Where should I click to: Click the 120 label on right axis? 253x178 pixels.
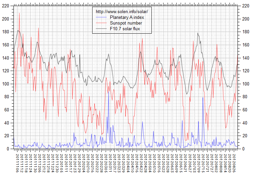[246, 71]
